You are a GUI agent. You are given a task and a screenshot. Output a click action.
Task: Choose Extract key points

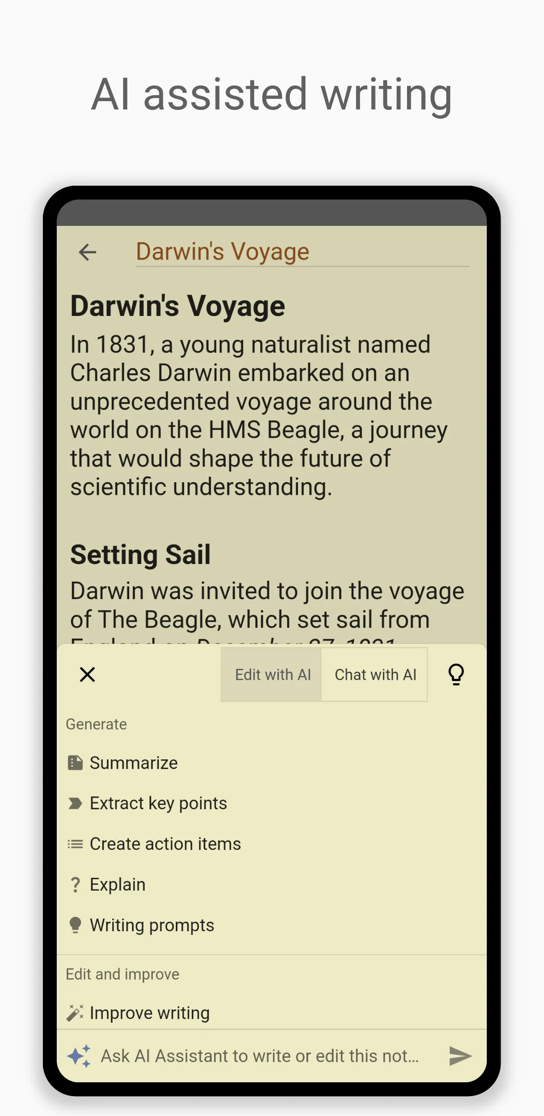click(158, 803)
